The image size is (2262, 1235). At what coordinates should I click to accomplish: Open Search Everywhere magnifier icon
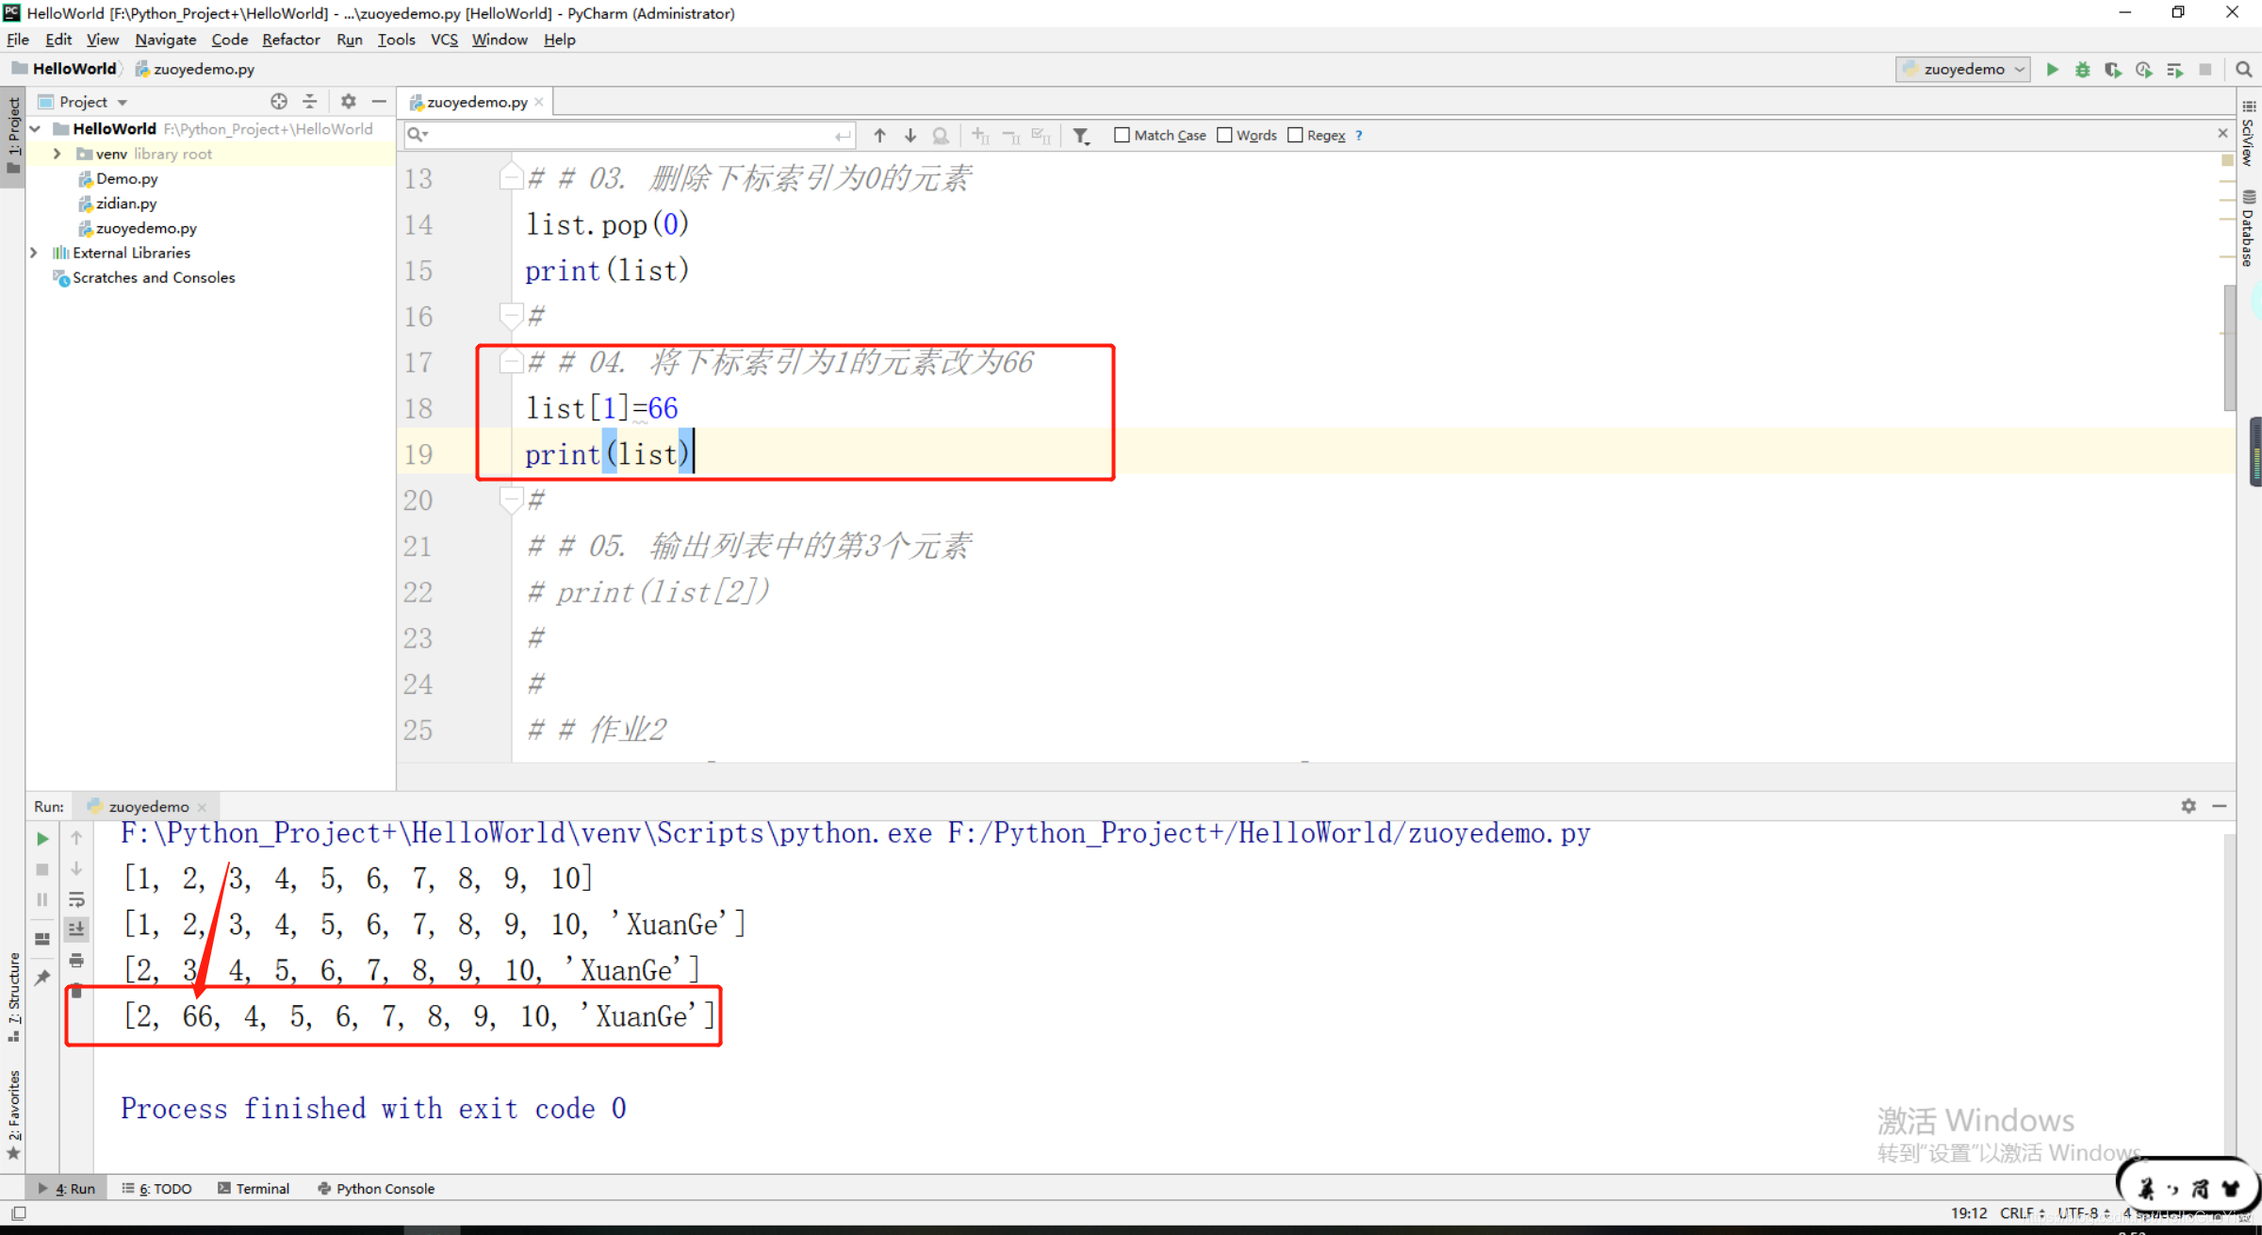[x=2243, y=69]
